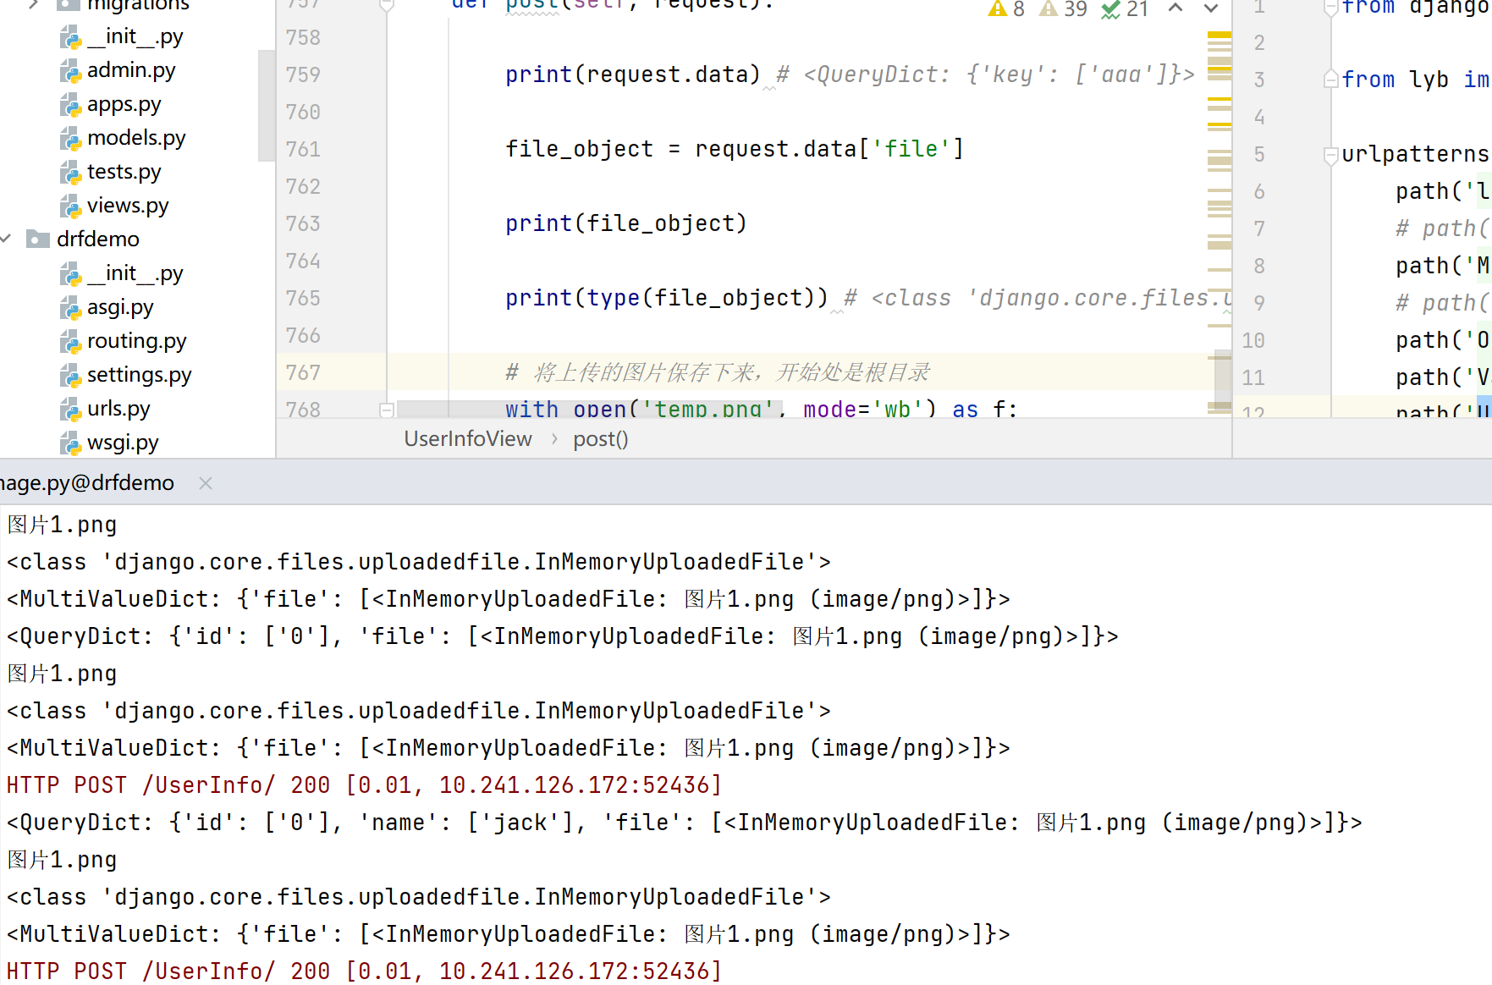
Task: Click the UserInfoView breadcrumb
Action: pyautogui.click(x=468, y=439)
